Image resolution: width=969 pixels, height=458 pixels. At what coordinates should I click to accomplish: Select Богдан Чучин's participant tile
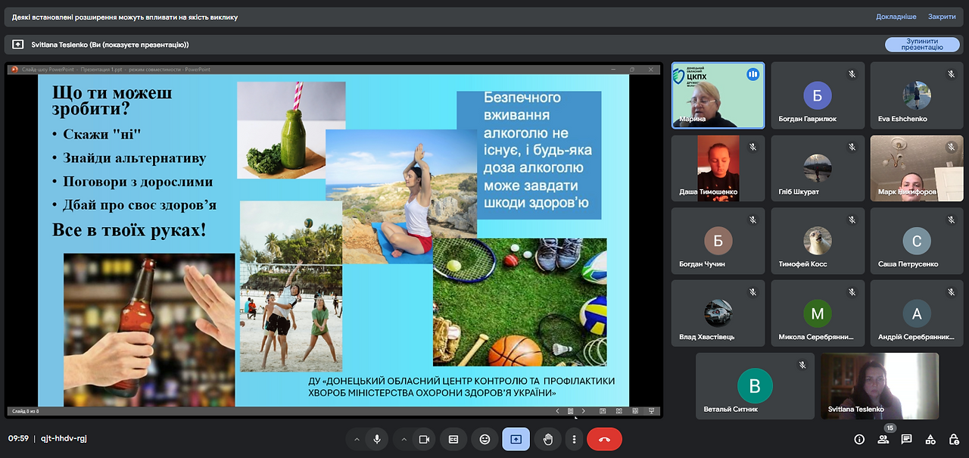pos(718,241)
